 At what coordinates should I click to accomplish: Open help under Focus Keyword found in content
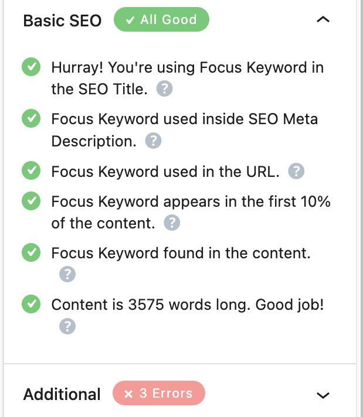(67, 274)
